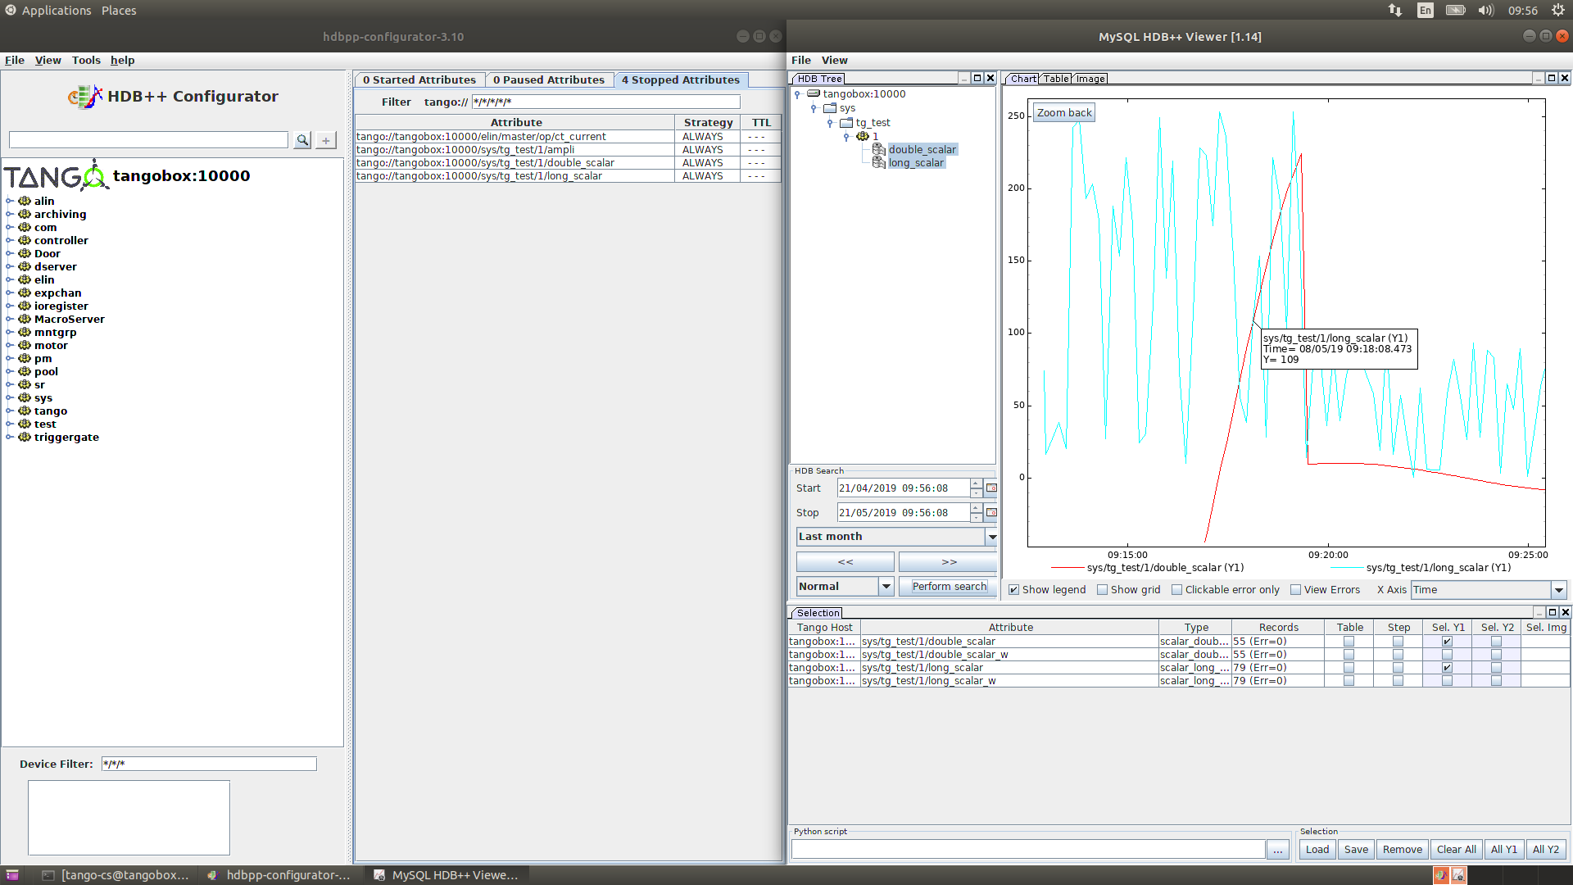Click the MacroServer domain icon in device tree
The width and height of the screenshot is (1573, 885).
[25, 319]
